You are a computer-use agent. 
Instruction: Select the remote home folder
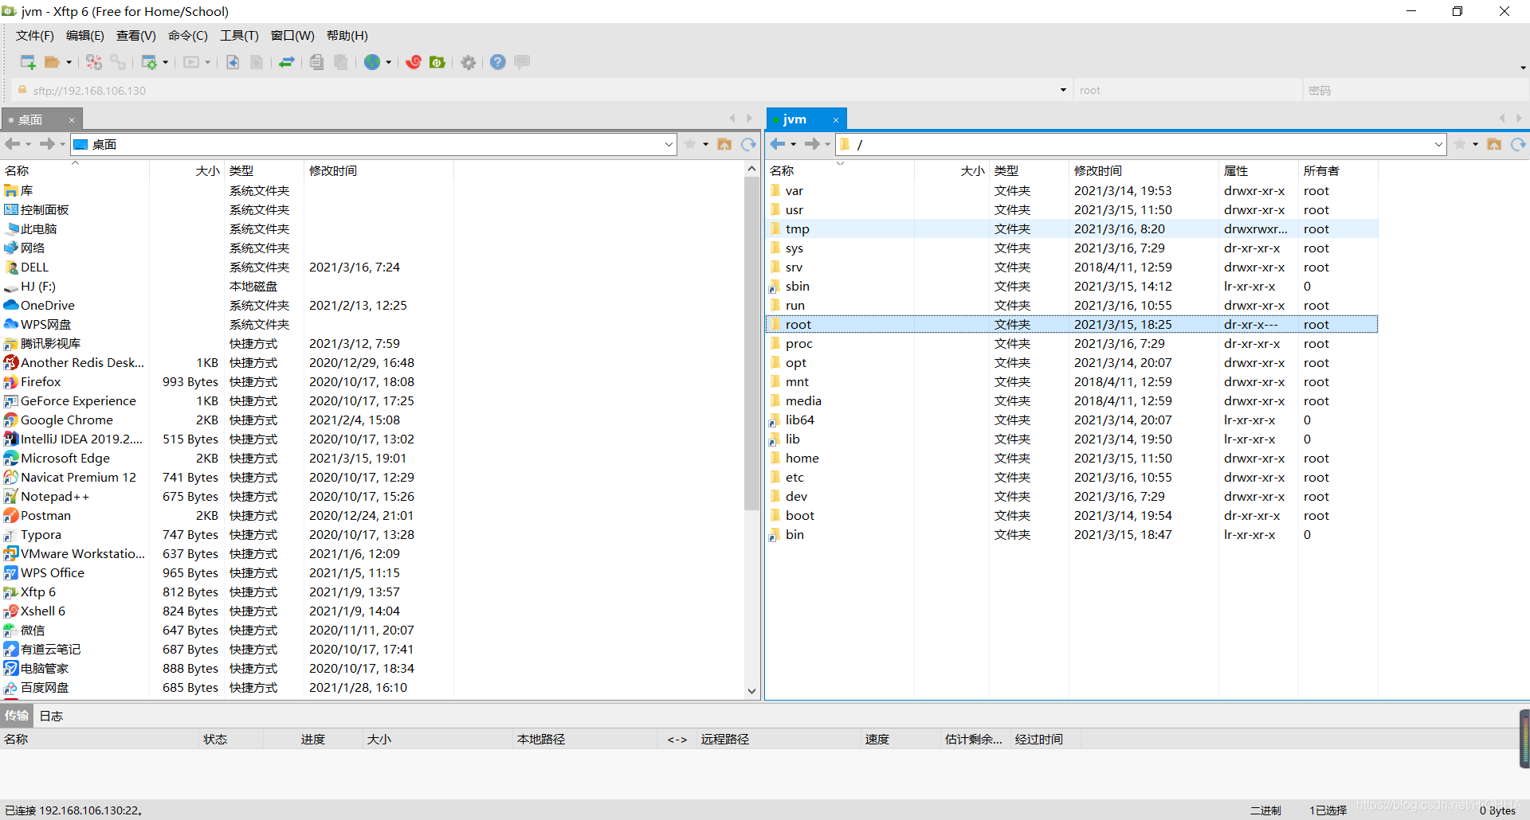tap(1072, 459)
